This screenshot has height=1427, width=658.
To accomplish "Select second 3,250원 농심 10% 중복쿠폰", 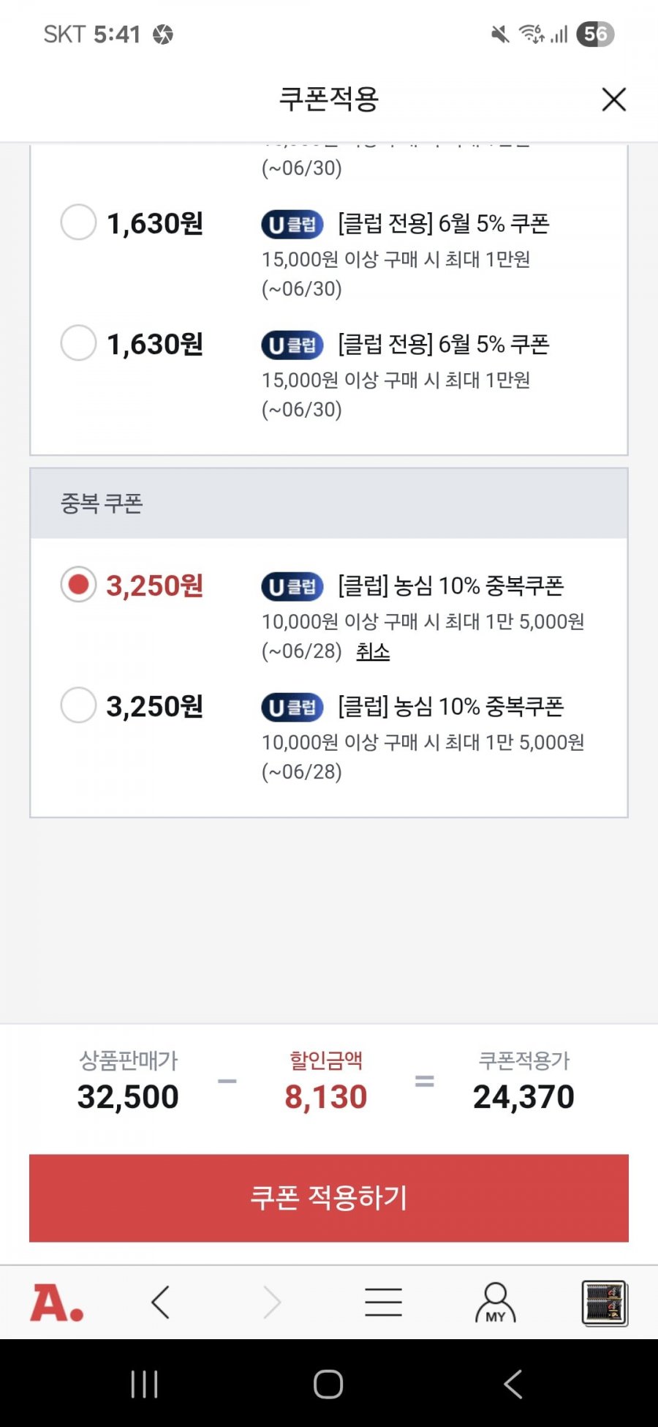I will (x=78, y=705).
